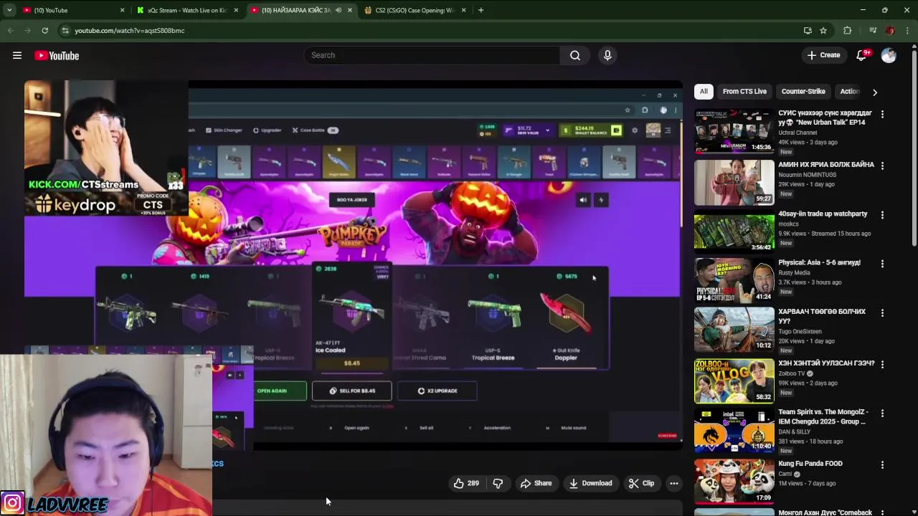Open tab search dropdown in Chrome
Screen dimensions: 918x516
point(9,10)
